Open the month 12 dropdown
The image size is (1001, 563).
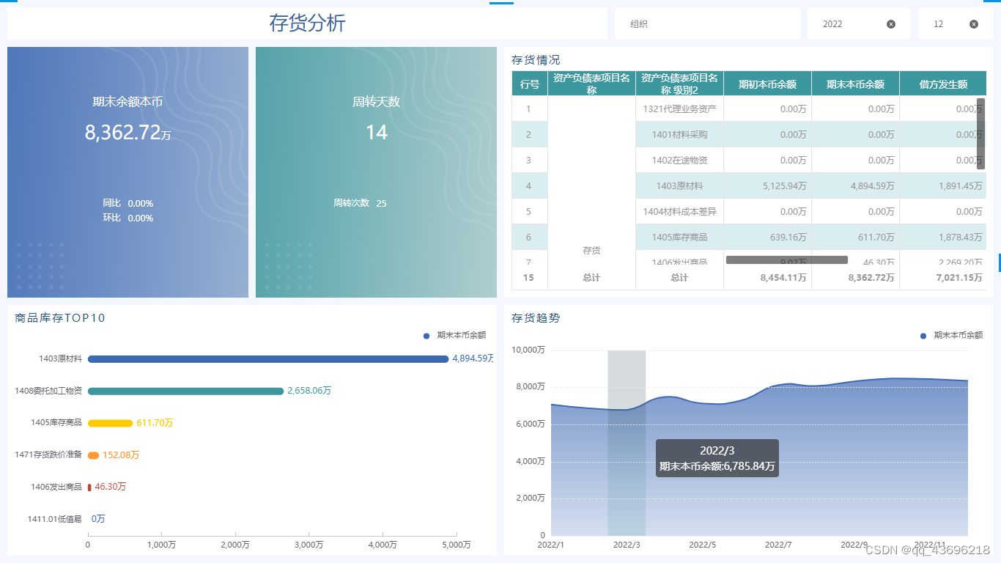tap(956, 23)
